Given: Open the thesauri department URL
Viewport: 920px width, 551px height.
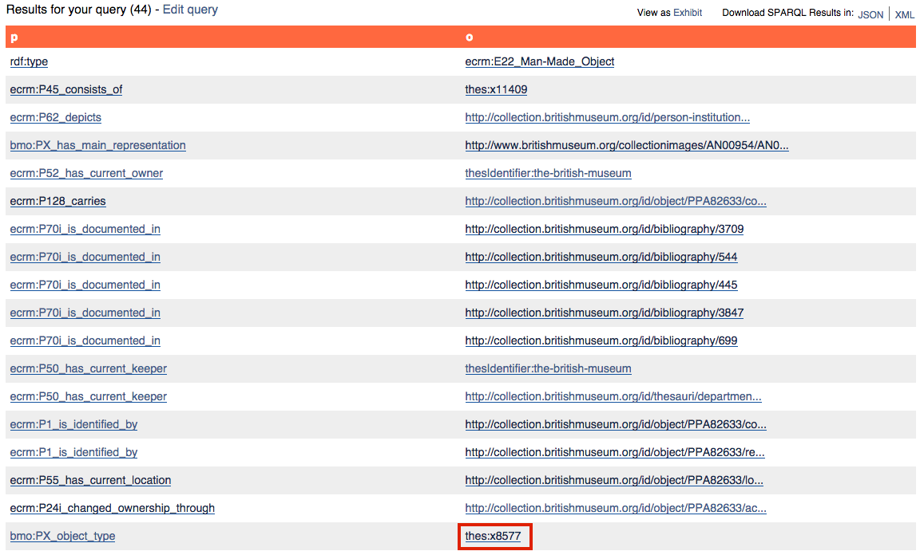Looking at the screenshot, I should (613, 396).
